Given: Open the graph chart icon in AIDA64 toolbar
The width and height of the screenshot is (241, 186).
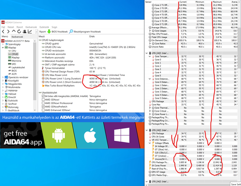Looking at the screenshot, I should point(30,31).
